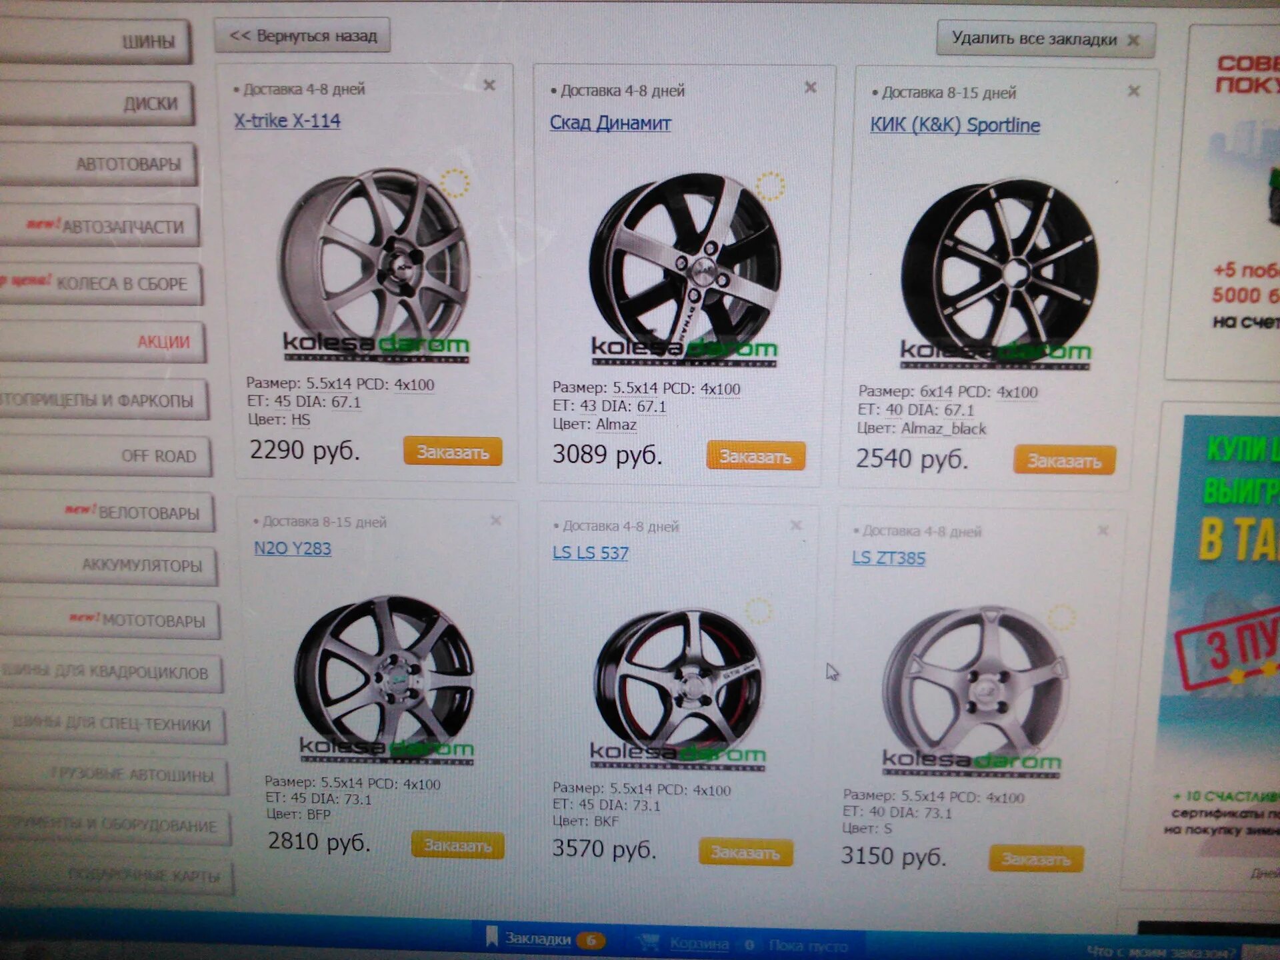Image resolution: width=1280 pixels, height=960 pixels.
Task: Order the 2540 руб. КиК Sportline wheel
Action: click(1064, 461)
